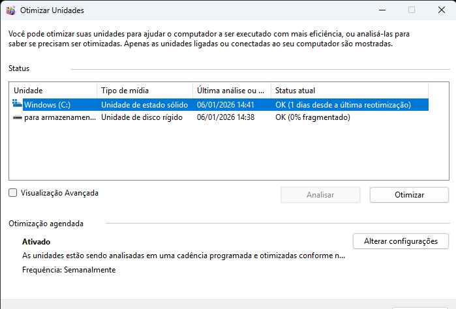Sort by Tipo de mídia column header
456x309 pixels.
[x=145, y=91]
